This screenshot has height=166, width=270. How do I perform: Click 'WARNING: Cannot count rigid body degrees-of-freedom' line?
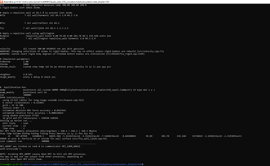[x=72, y=54]
